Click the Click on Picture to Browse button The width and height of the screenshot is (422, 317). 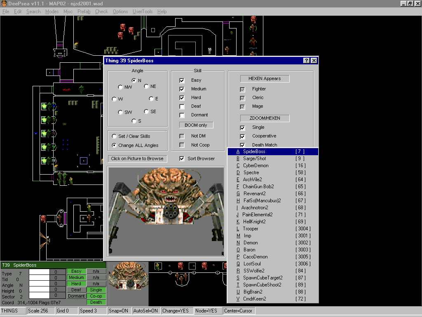pos(137,158)
